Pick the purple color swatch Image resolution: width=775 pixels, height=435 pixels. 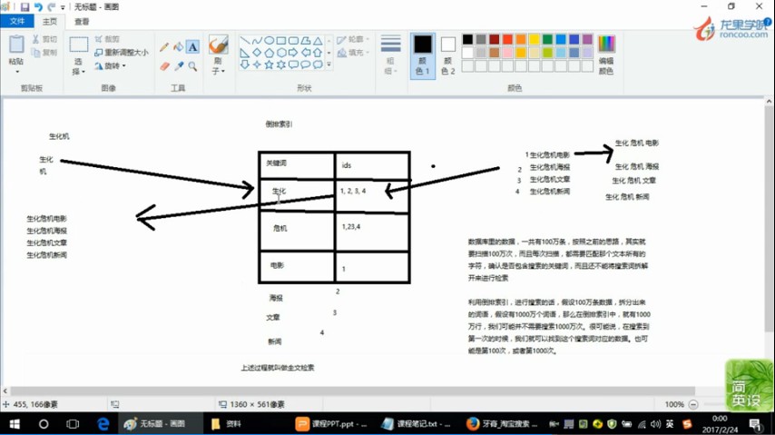coord(587,39)
